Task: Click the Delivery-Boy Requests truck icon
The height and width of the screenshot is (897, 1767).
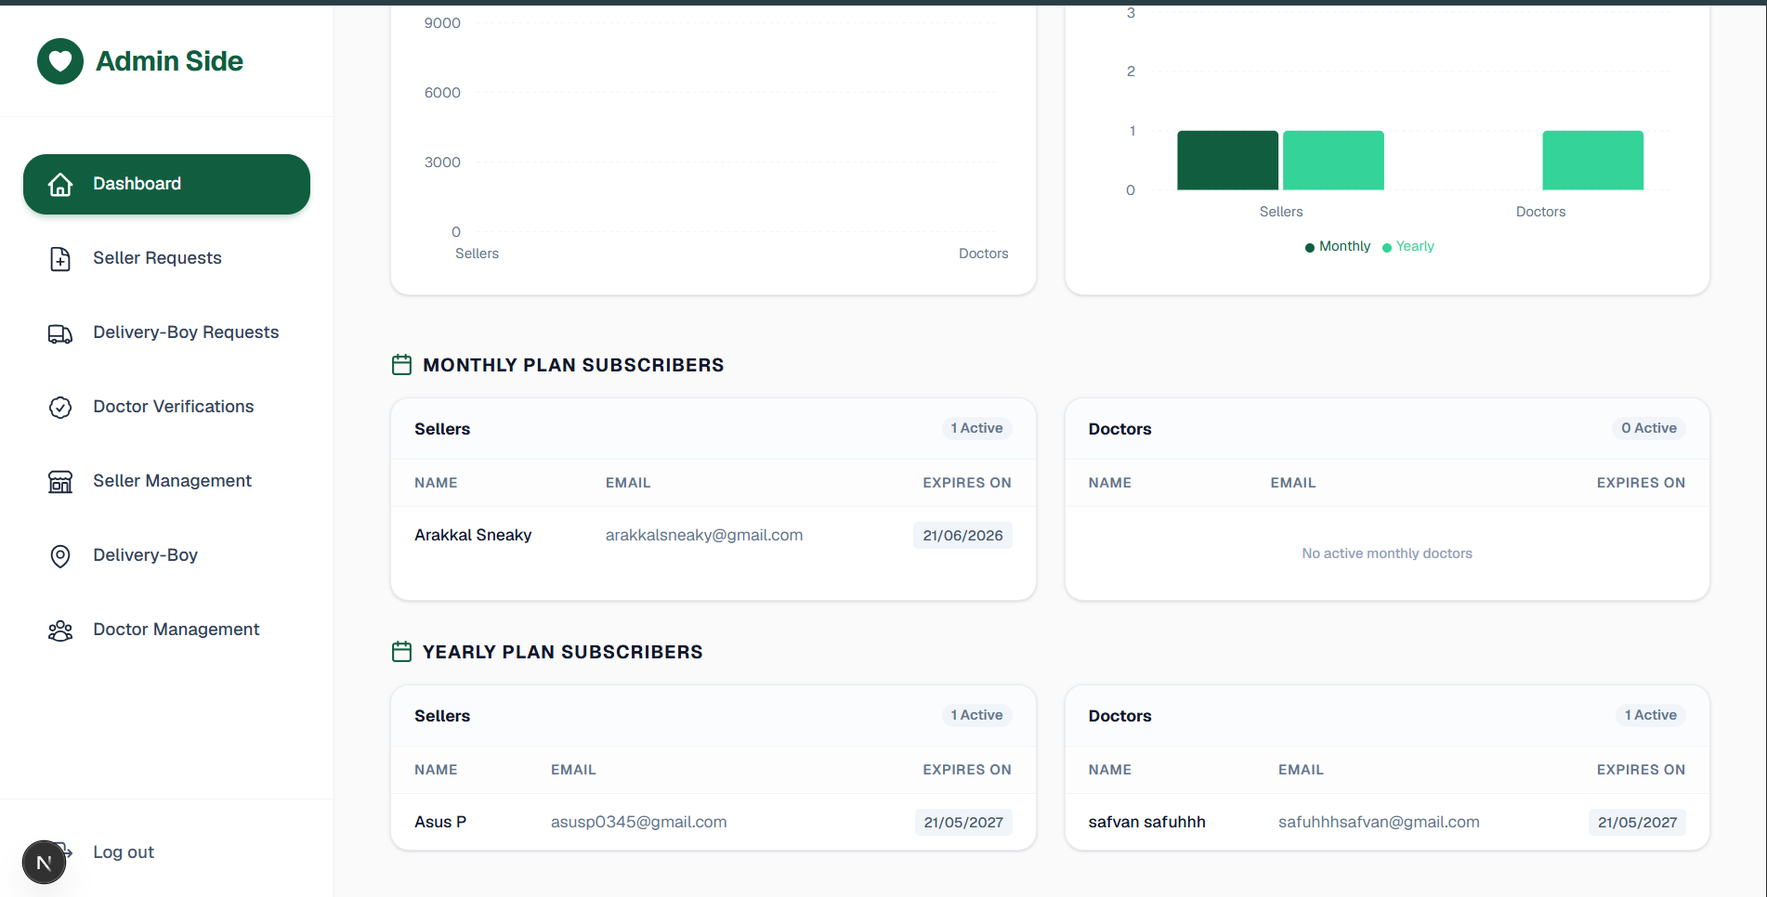Action: click(60, 333)
